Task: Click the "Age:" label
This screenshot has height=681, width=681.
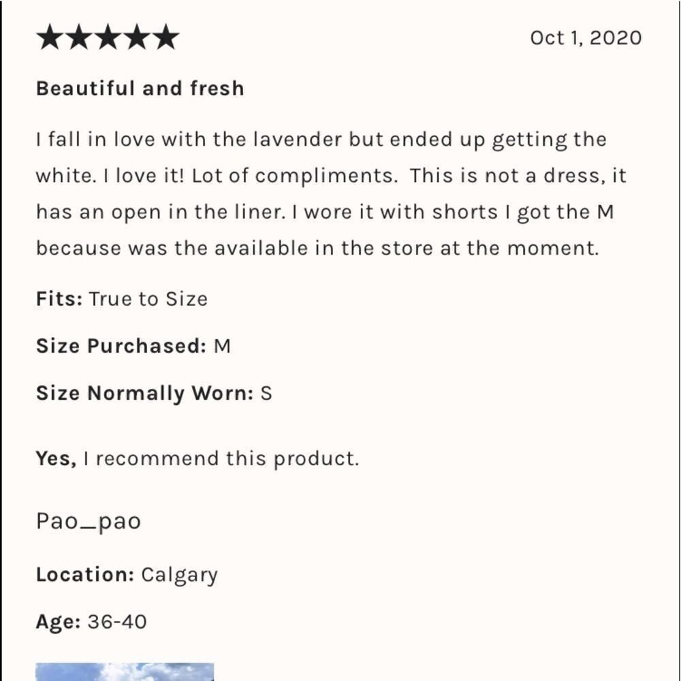Action: point(58,621)
